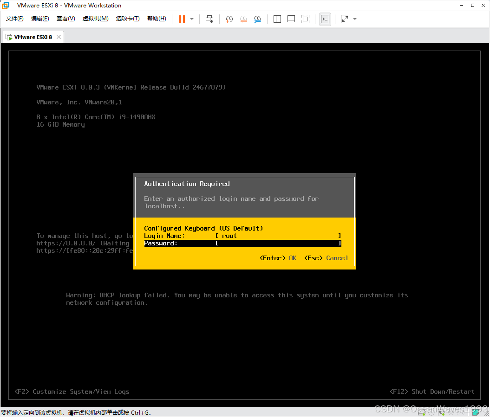This screenshot has width=490, height=417.
Task: Select the VMware ESXi 8 tab
Action: click(33, 37)
